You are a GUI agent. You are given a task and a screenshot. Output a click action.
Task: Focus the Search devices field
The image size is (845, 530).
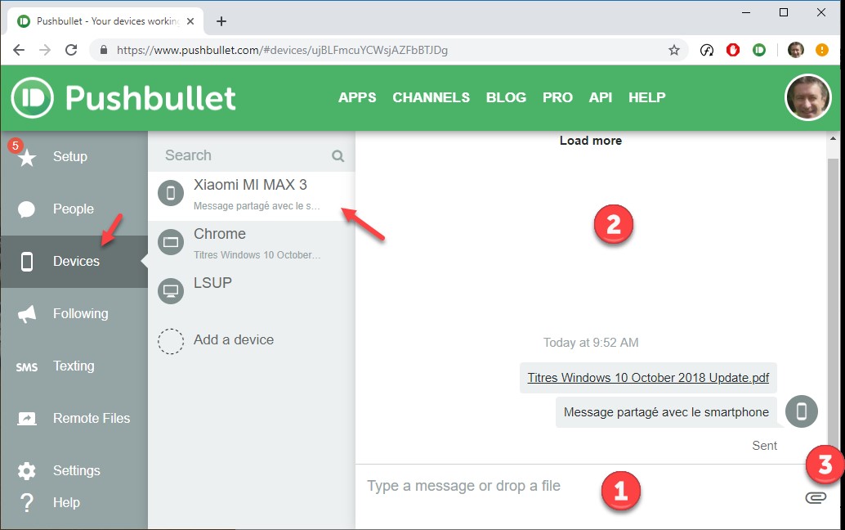coord(251,156)
